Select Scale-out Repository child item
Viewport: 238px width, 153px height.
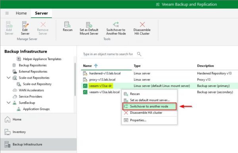[37, 84]
